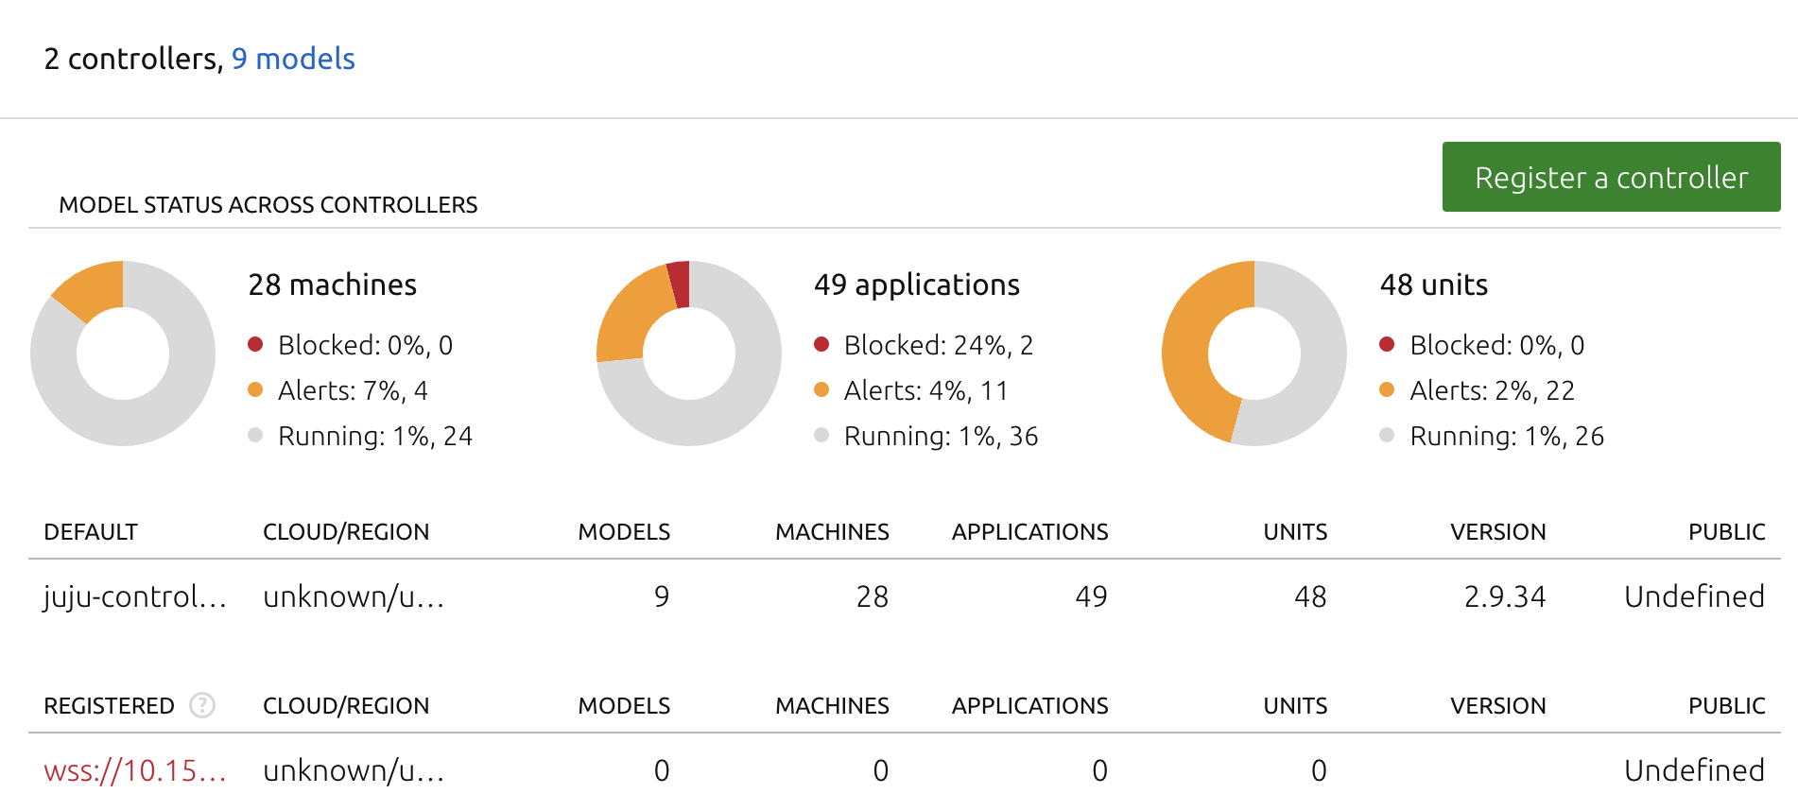The image size is (1798, 811).
Task: Click the red Blocked legend dot for machines
Action: tap(254, 345)
